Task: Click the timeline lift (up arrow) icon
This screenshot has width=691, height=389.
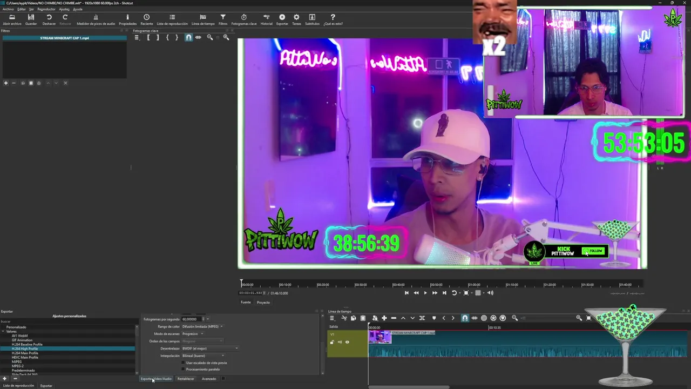Action: (403, 318)
